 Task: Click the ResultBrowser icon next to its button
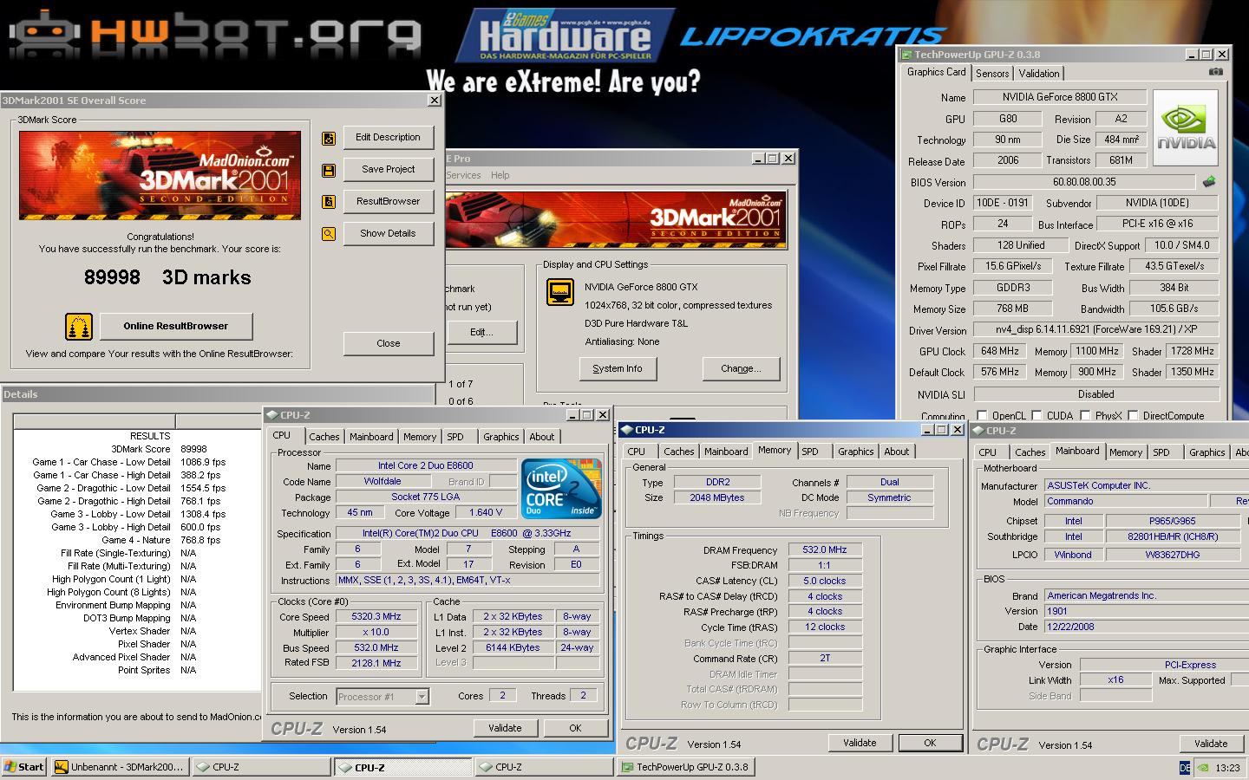click(329, 202)
